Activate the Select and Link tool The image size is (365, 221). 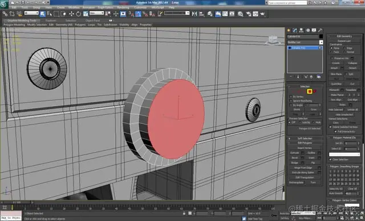(x=5, y=14)
